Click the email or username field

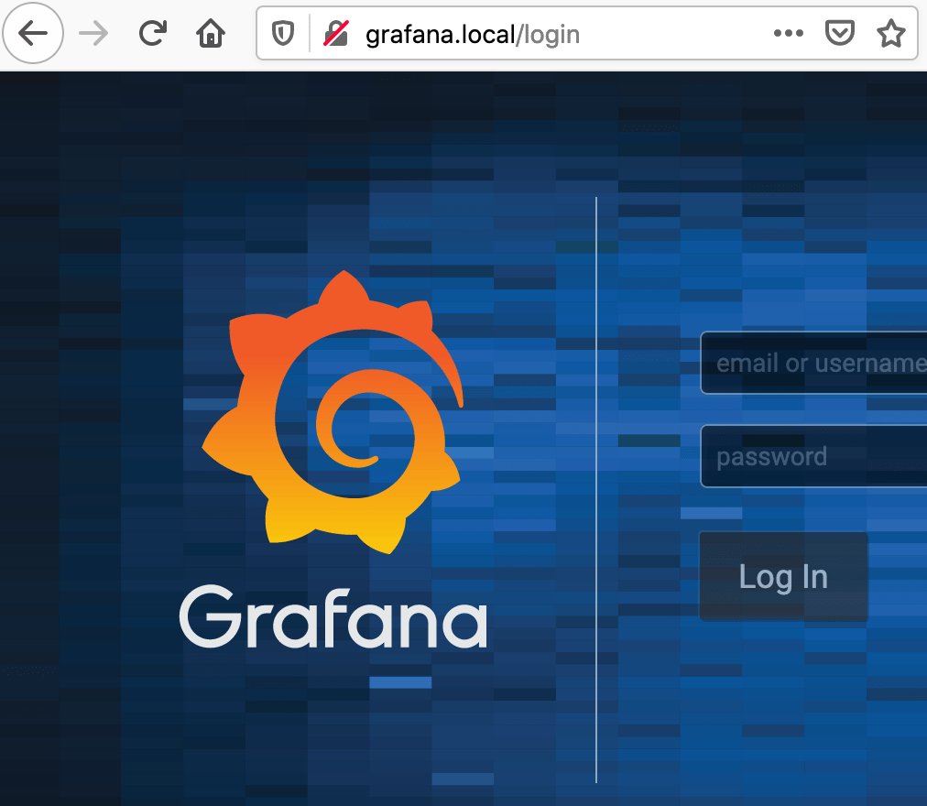click(813, 363)
